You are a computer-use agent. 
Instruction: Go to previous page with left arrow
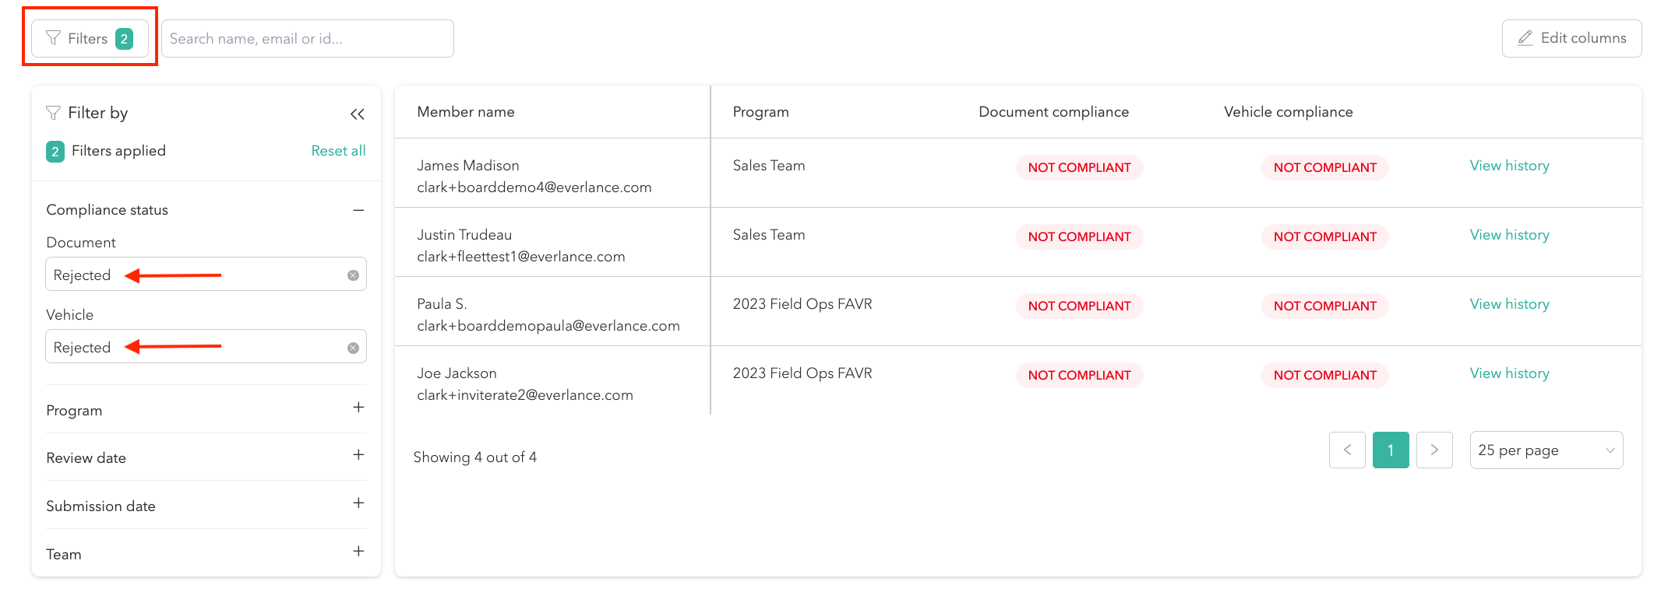pos(1347,450)
